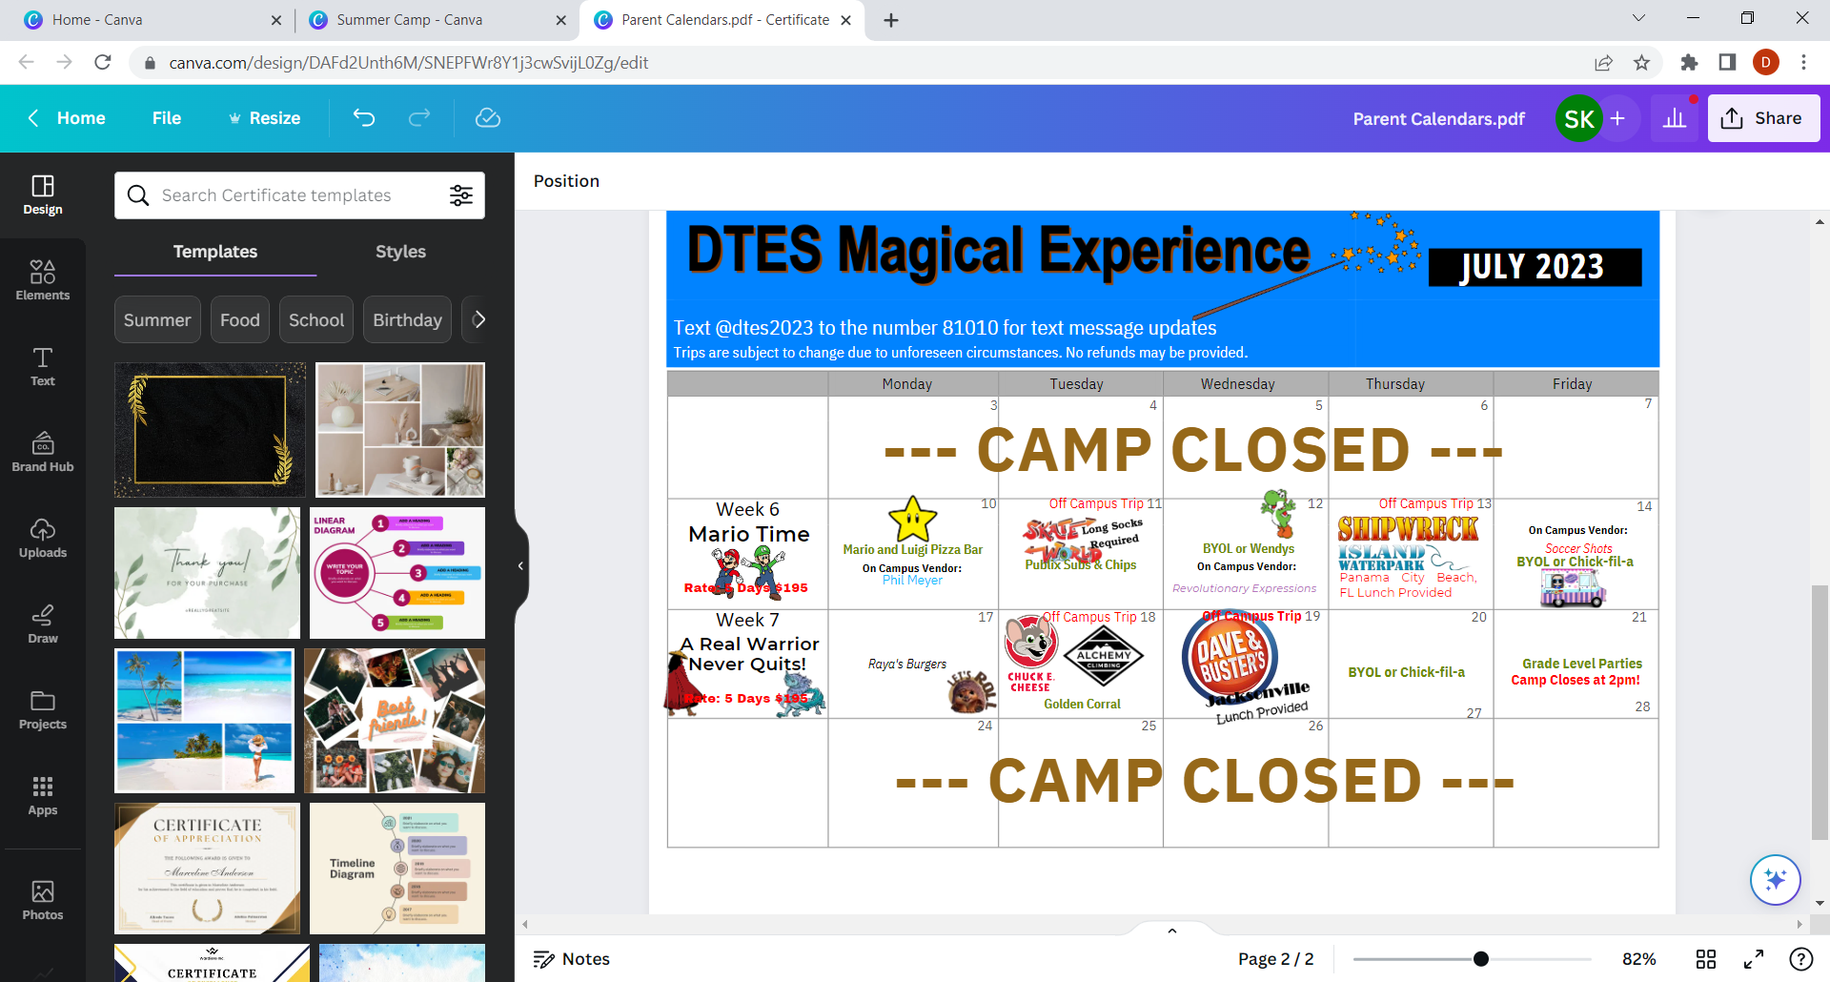
Task: Open the analytics bar chart icon
Action: pyautogui.click(x=1675, y=118)
